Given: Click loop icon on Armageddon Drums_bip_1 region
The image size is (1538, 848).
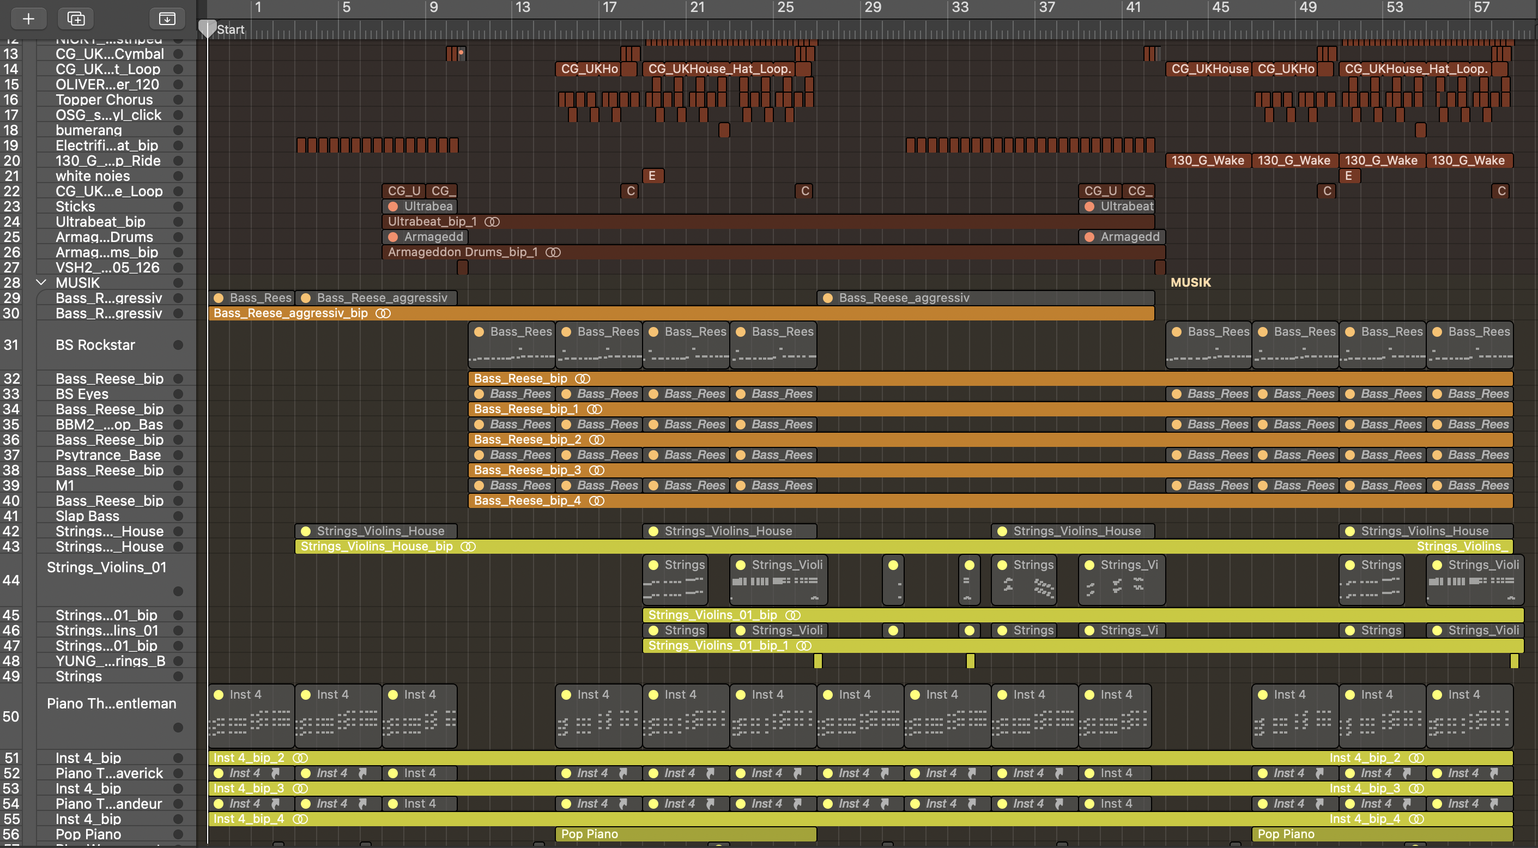Looking at the screenshot, I should [x=553, y=252].
